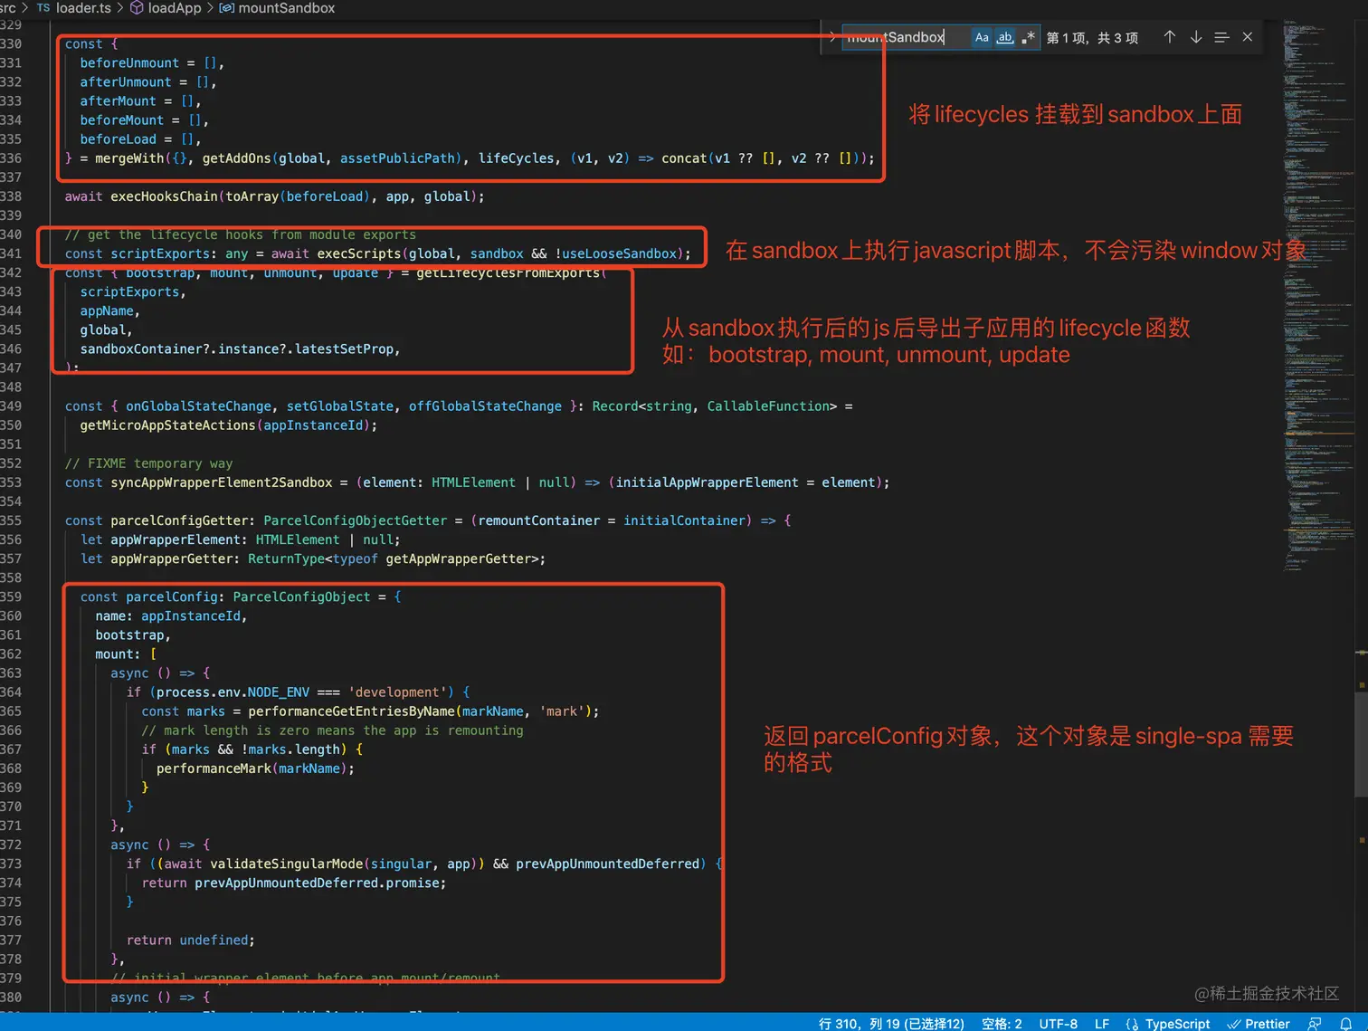Screen dimensions: 1368x1031
Task: Click line 'mount: ['
Action: pyautogui.click(x=126, y=654)
